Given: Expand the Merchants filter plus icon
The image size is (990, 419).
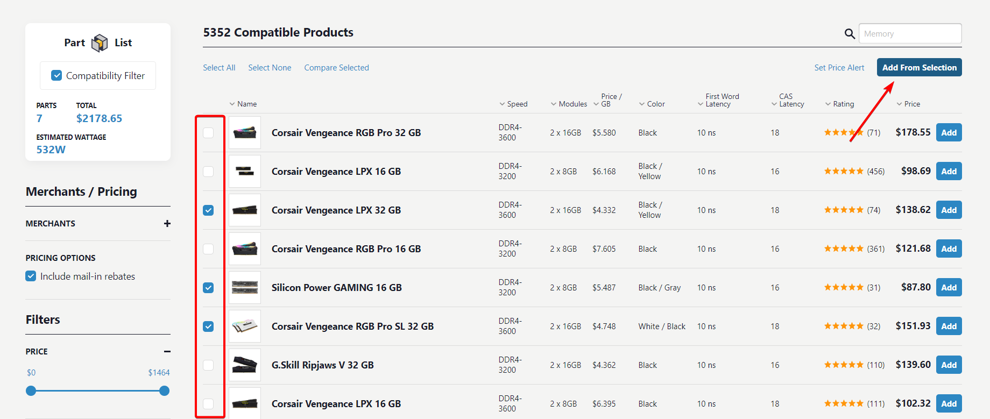Looking at the screenshot, I should (x=167, y=223).
